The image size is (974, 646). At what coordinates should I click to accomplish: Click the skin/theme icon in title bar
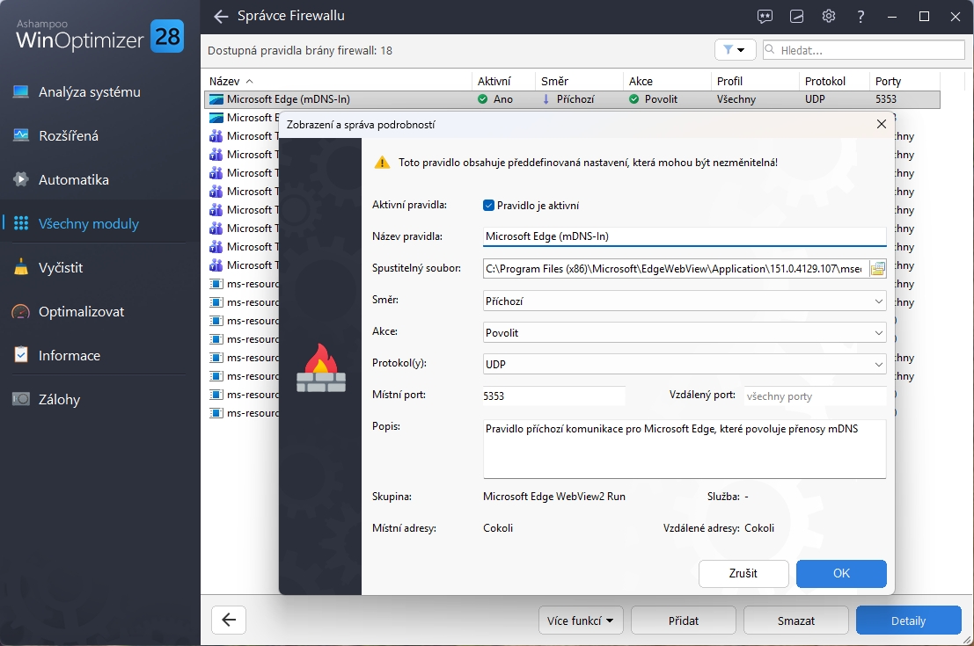(x=796, y=17)
